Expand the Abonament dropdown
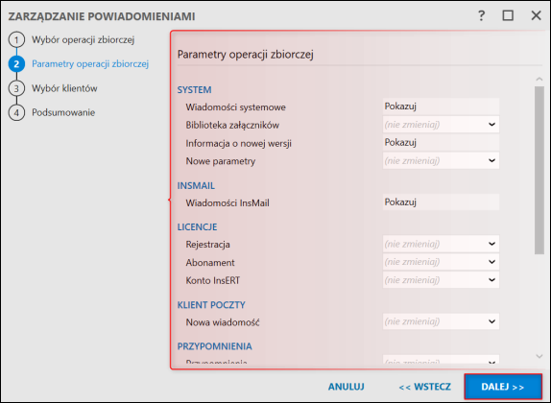The width and height of the screenshot is (551, 403). tap(441, 262)
